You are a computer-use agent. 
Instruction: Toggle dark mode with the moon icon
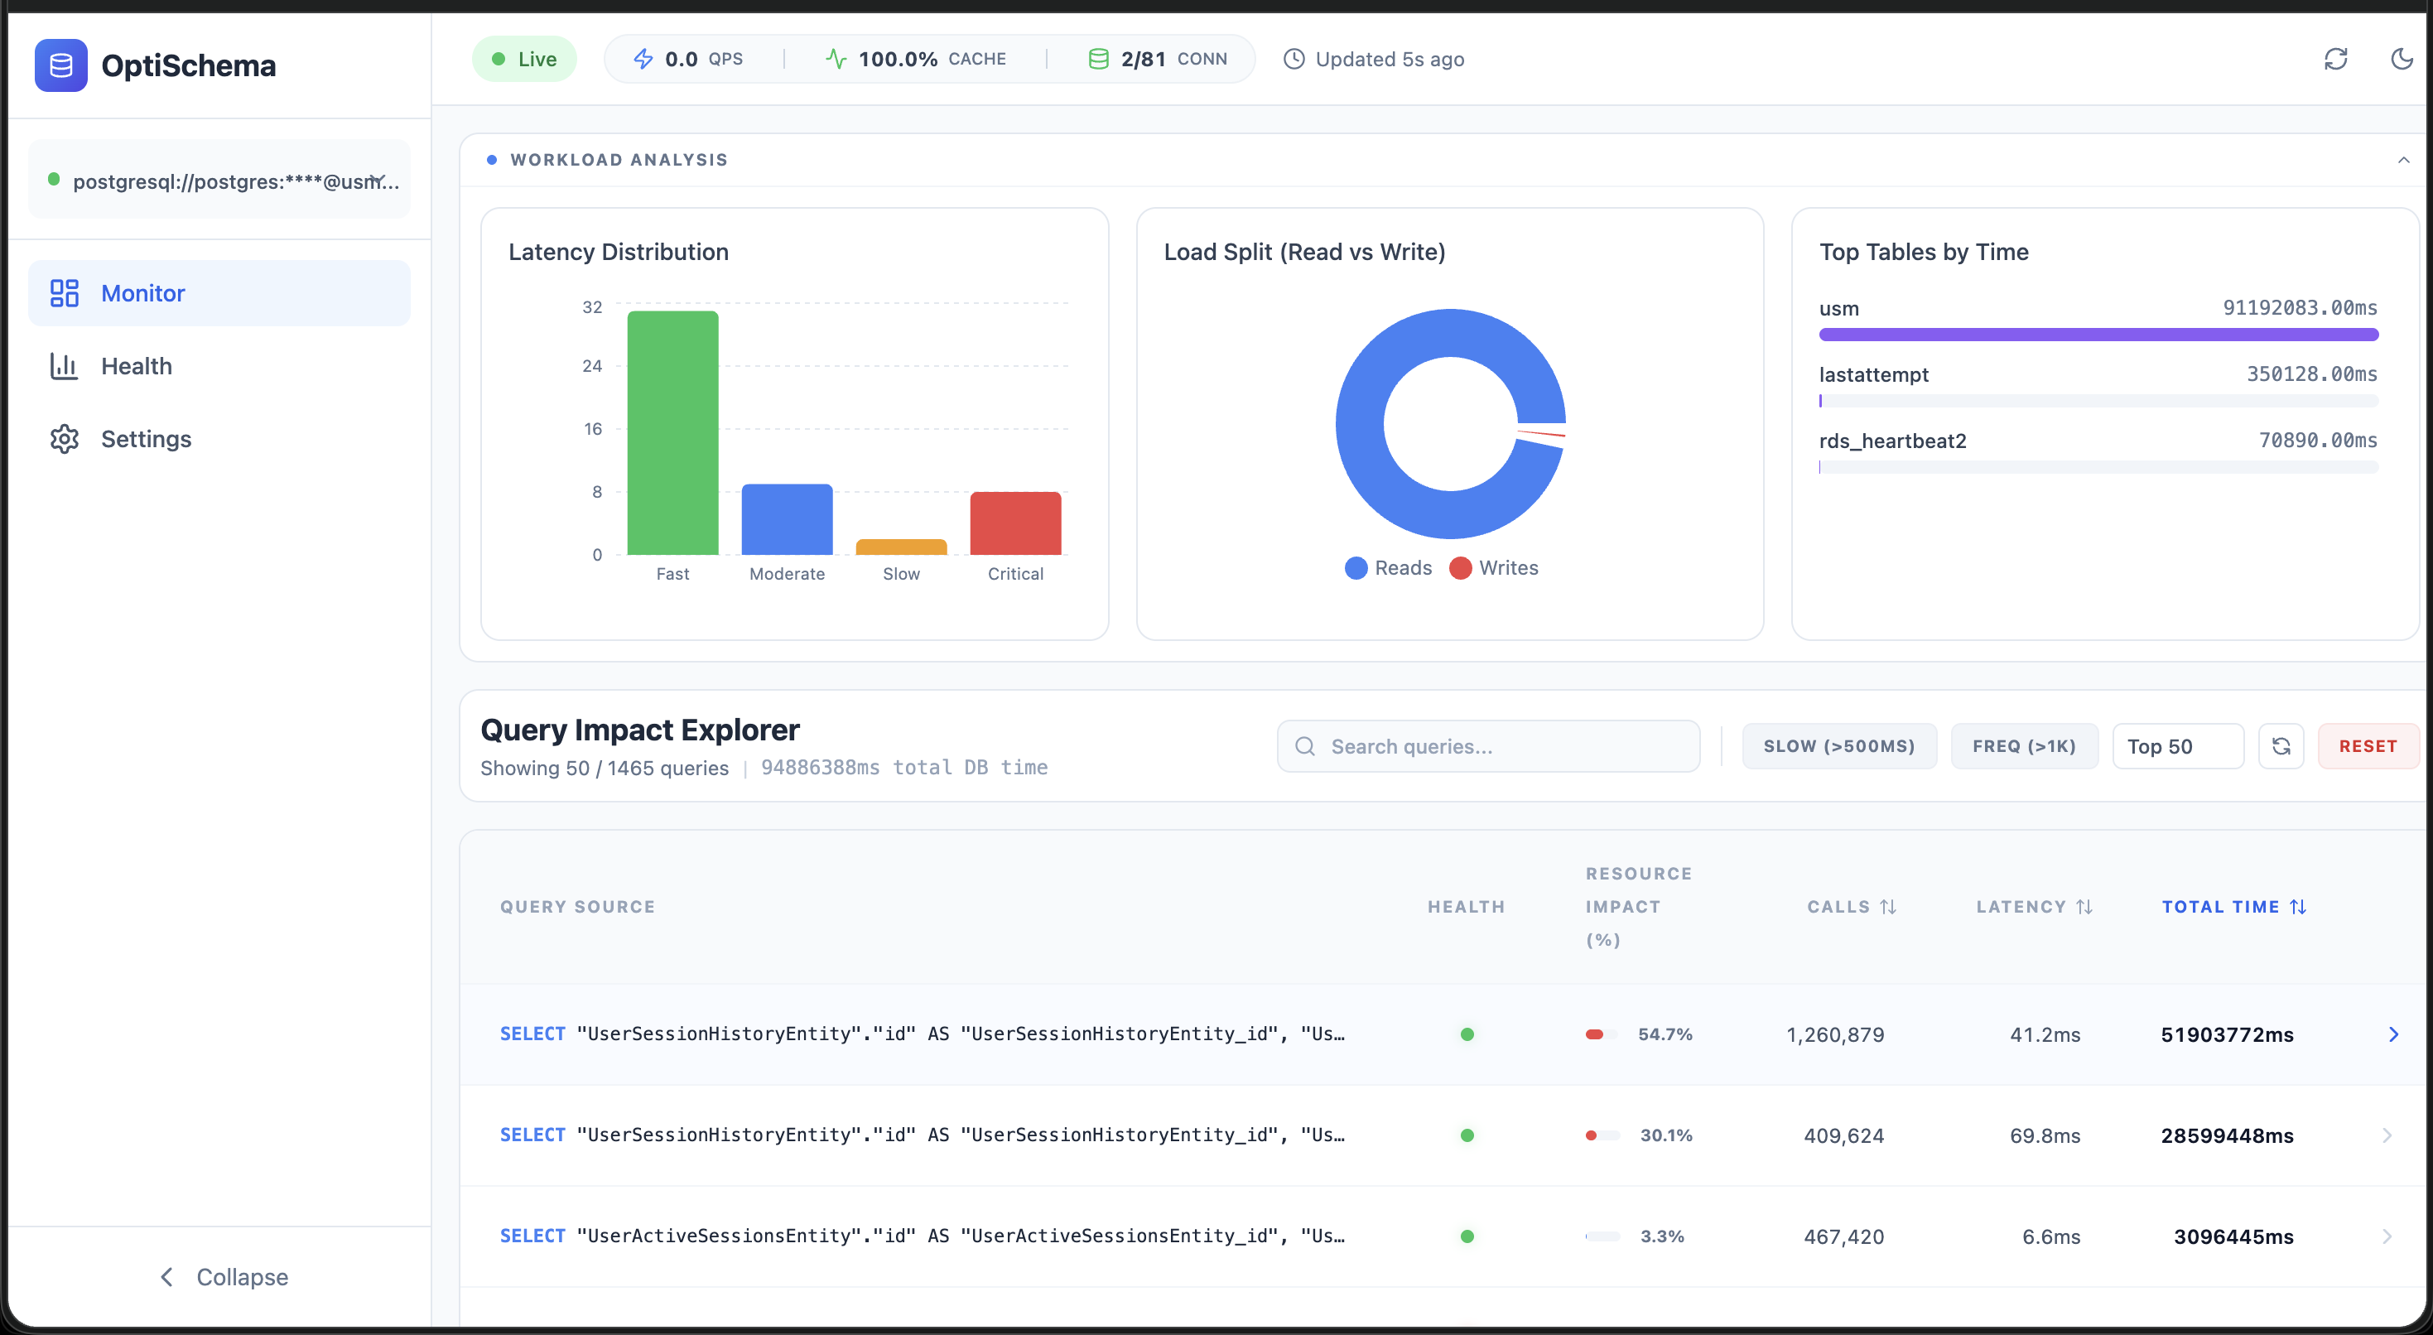click(2402, 60)
